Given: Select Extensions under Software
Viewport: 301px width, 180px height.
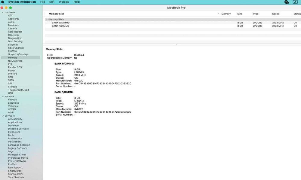Looking at the screenshot, I should (x=14, y=132).
